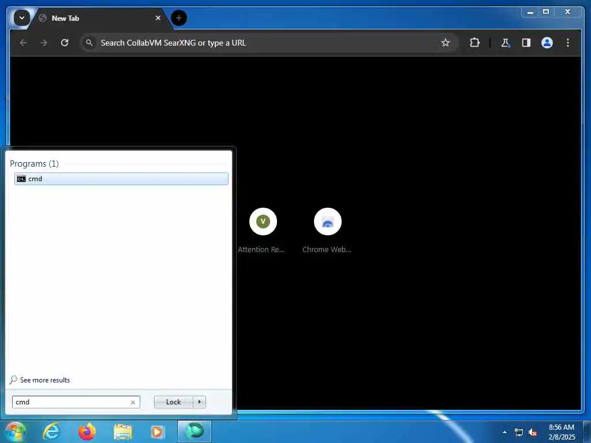The width and height of the screenshot is (591, 443).
Task: Click the Show desktop strip
Action: [587, 431]
